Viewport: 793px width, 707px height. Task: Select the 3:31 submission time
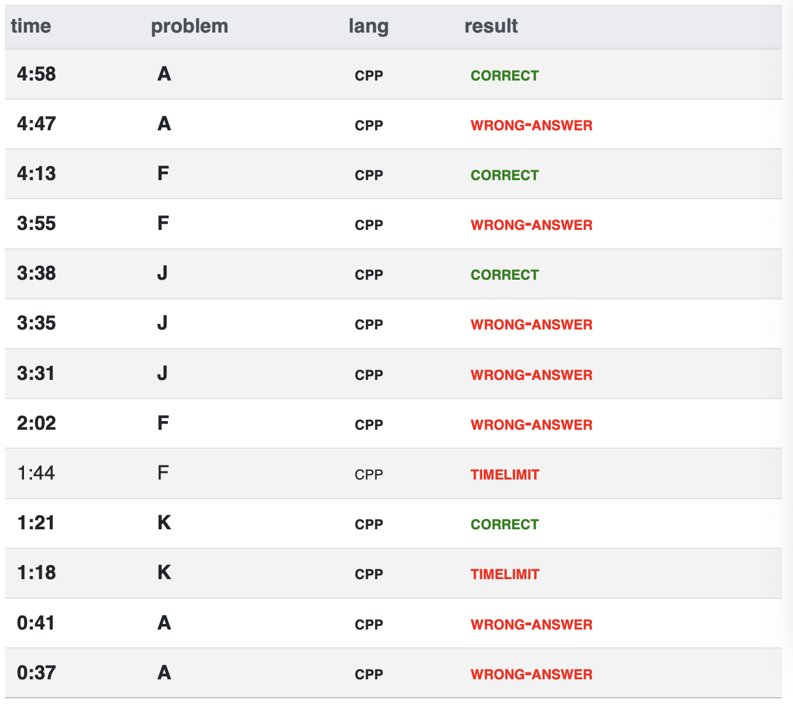tap(36, 374)
